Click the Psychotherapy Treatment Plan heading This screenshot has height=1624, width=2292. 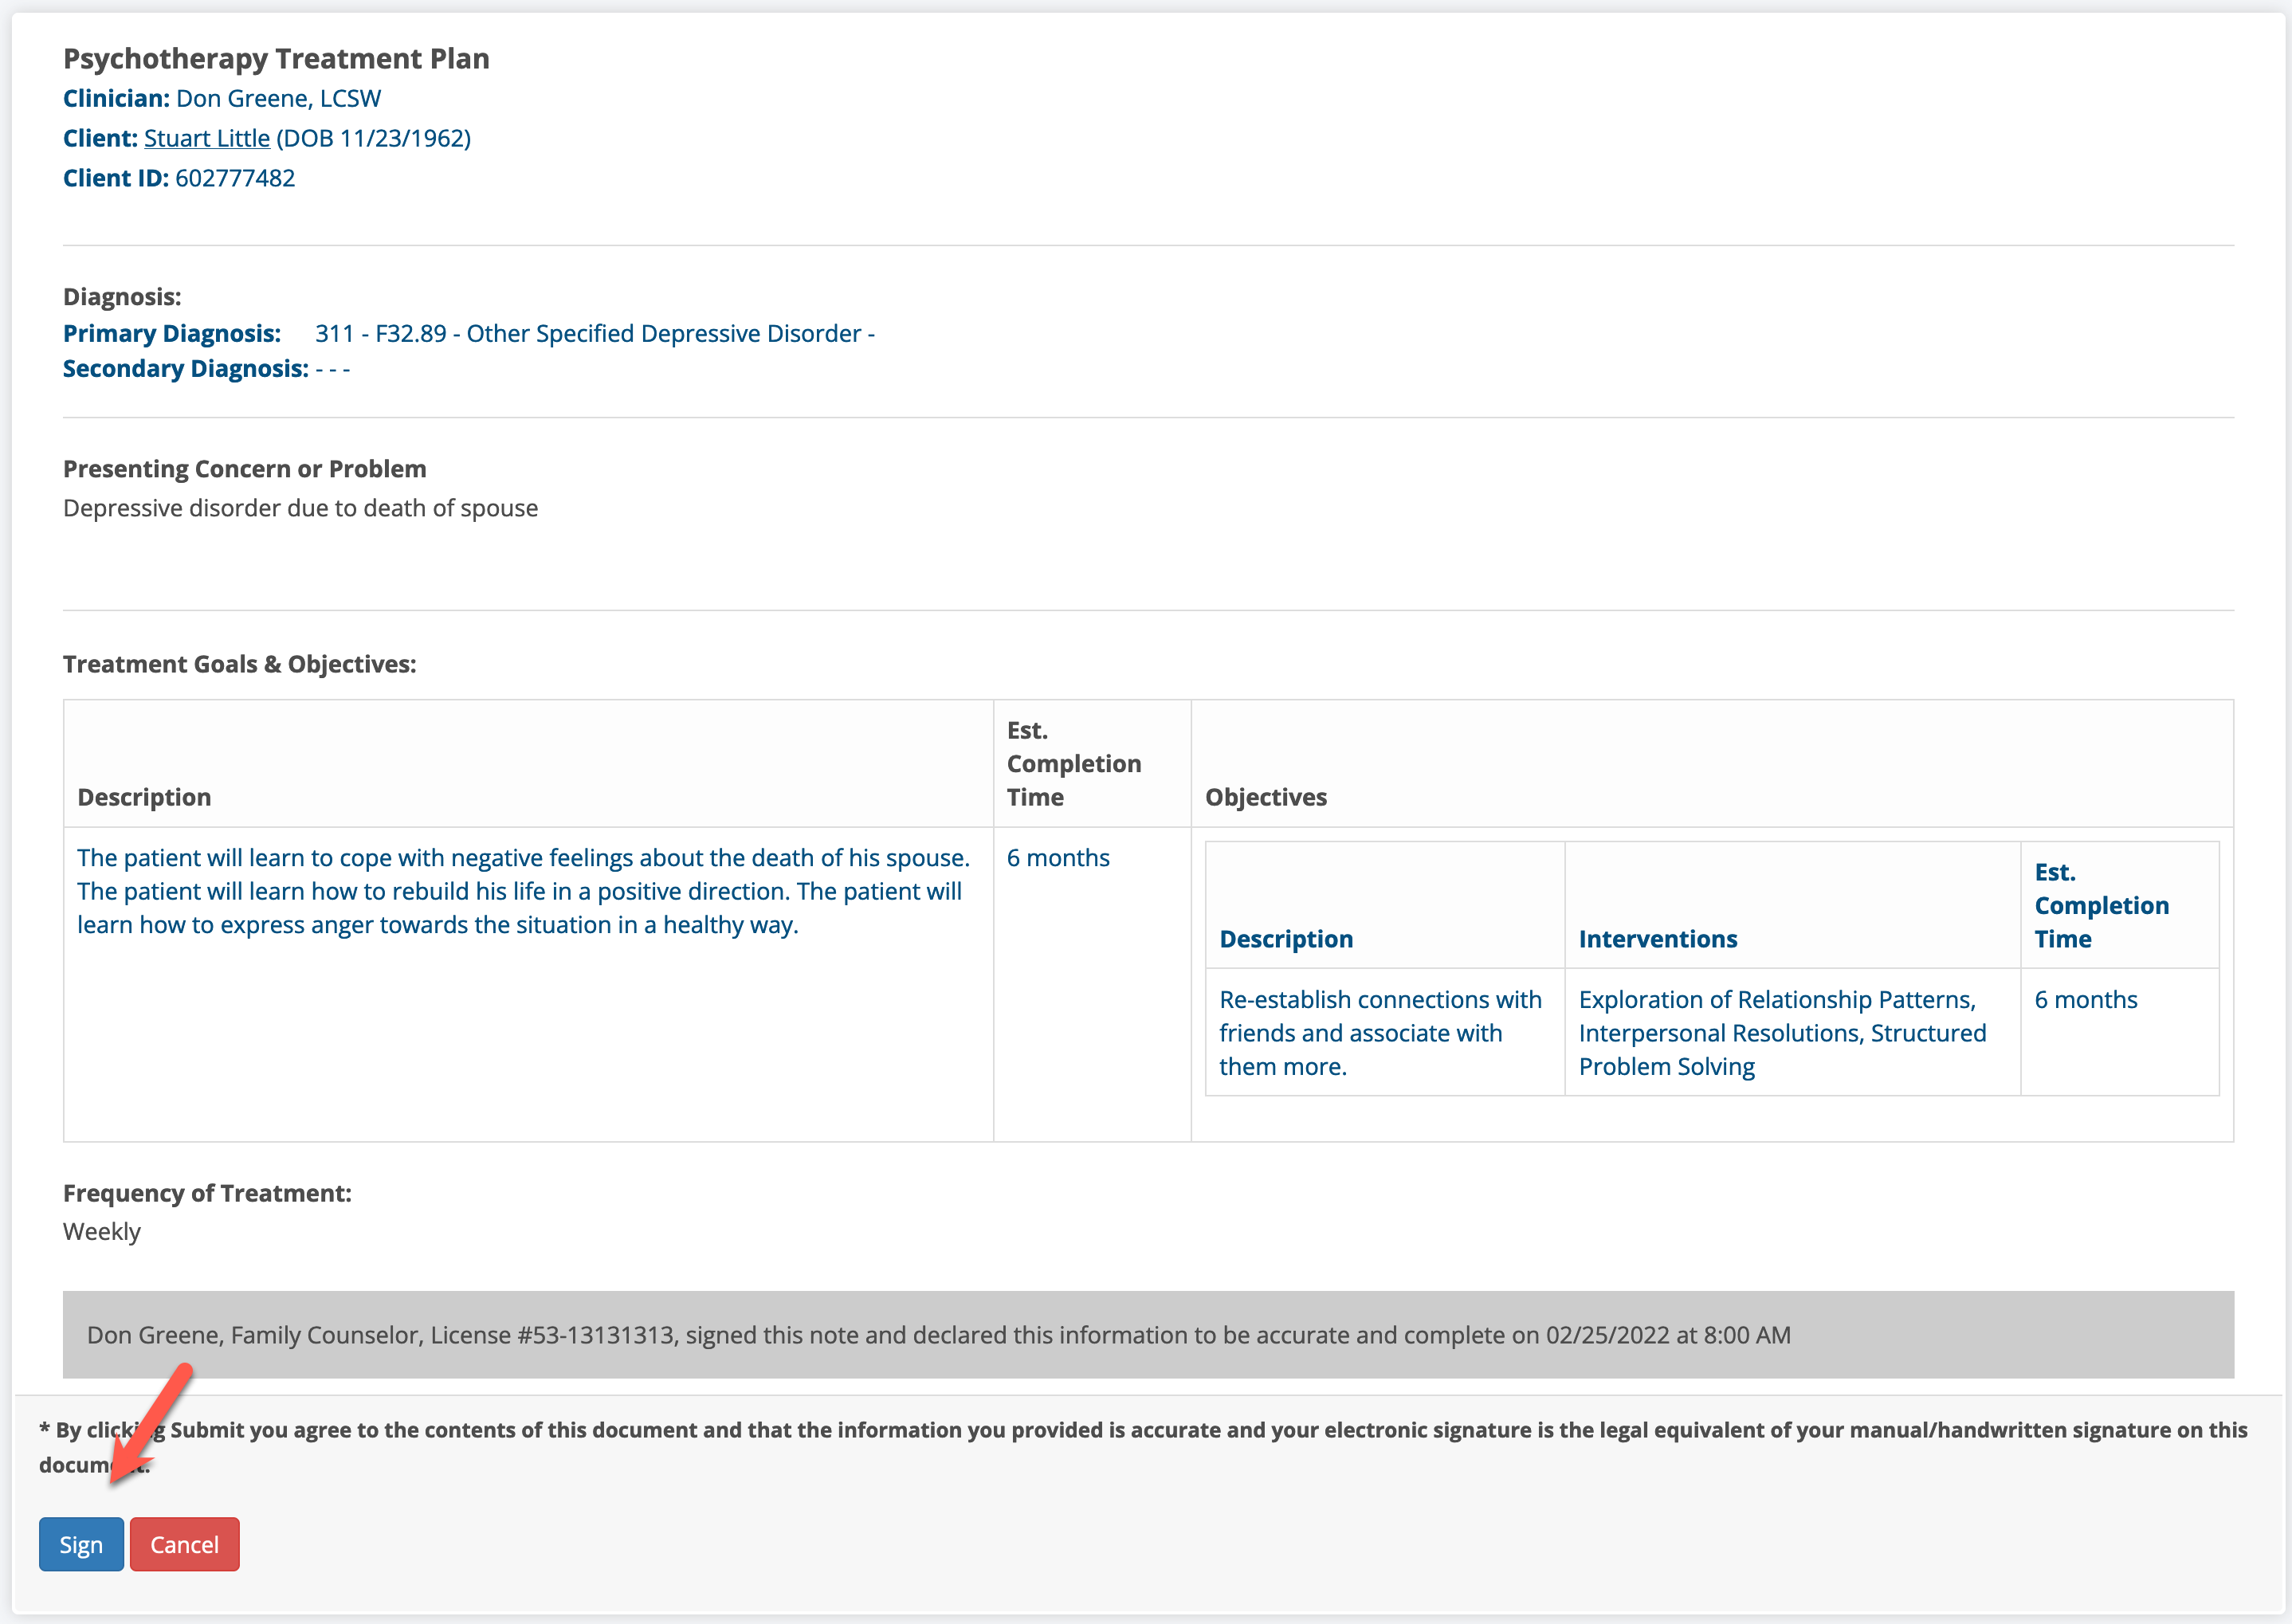pyautogui.click(x=276, y=58)
